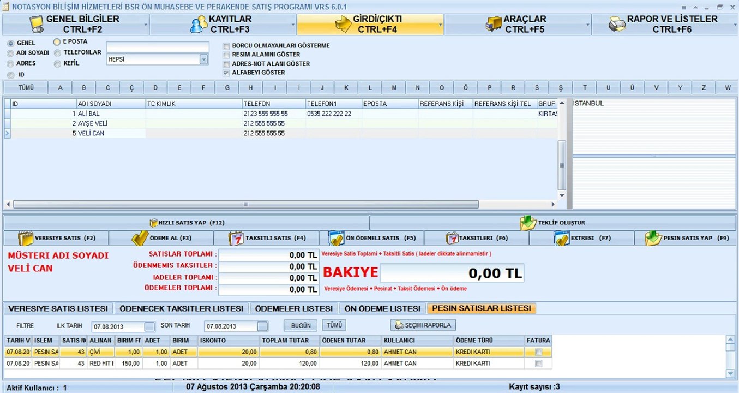
Task: Filter customers by letter K
Action: click(346, 88)
